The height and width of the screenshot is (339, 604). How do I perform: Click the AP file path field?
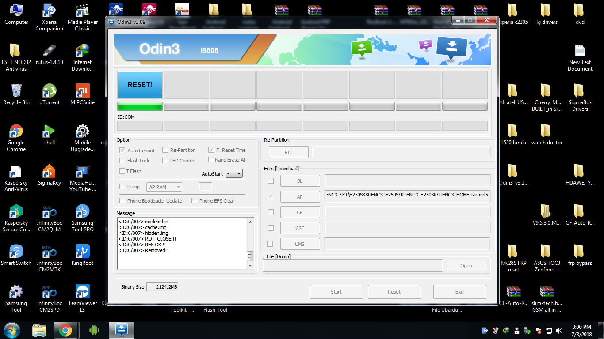pyautogui.click(x=408, y=196)
